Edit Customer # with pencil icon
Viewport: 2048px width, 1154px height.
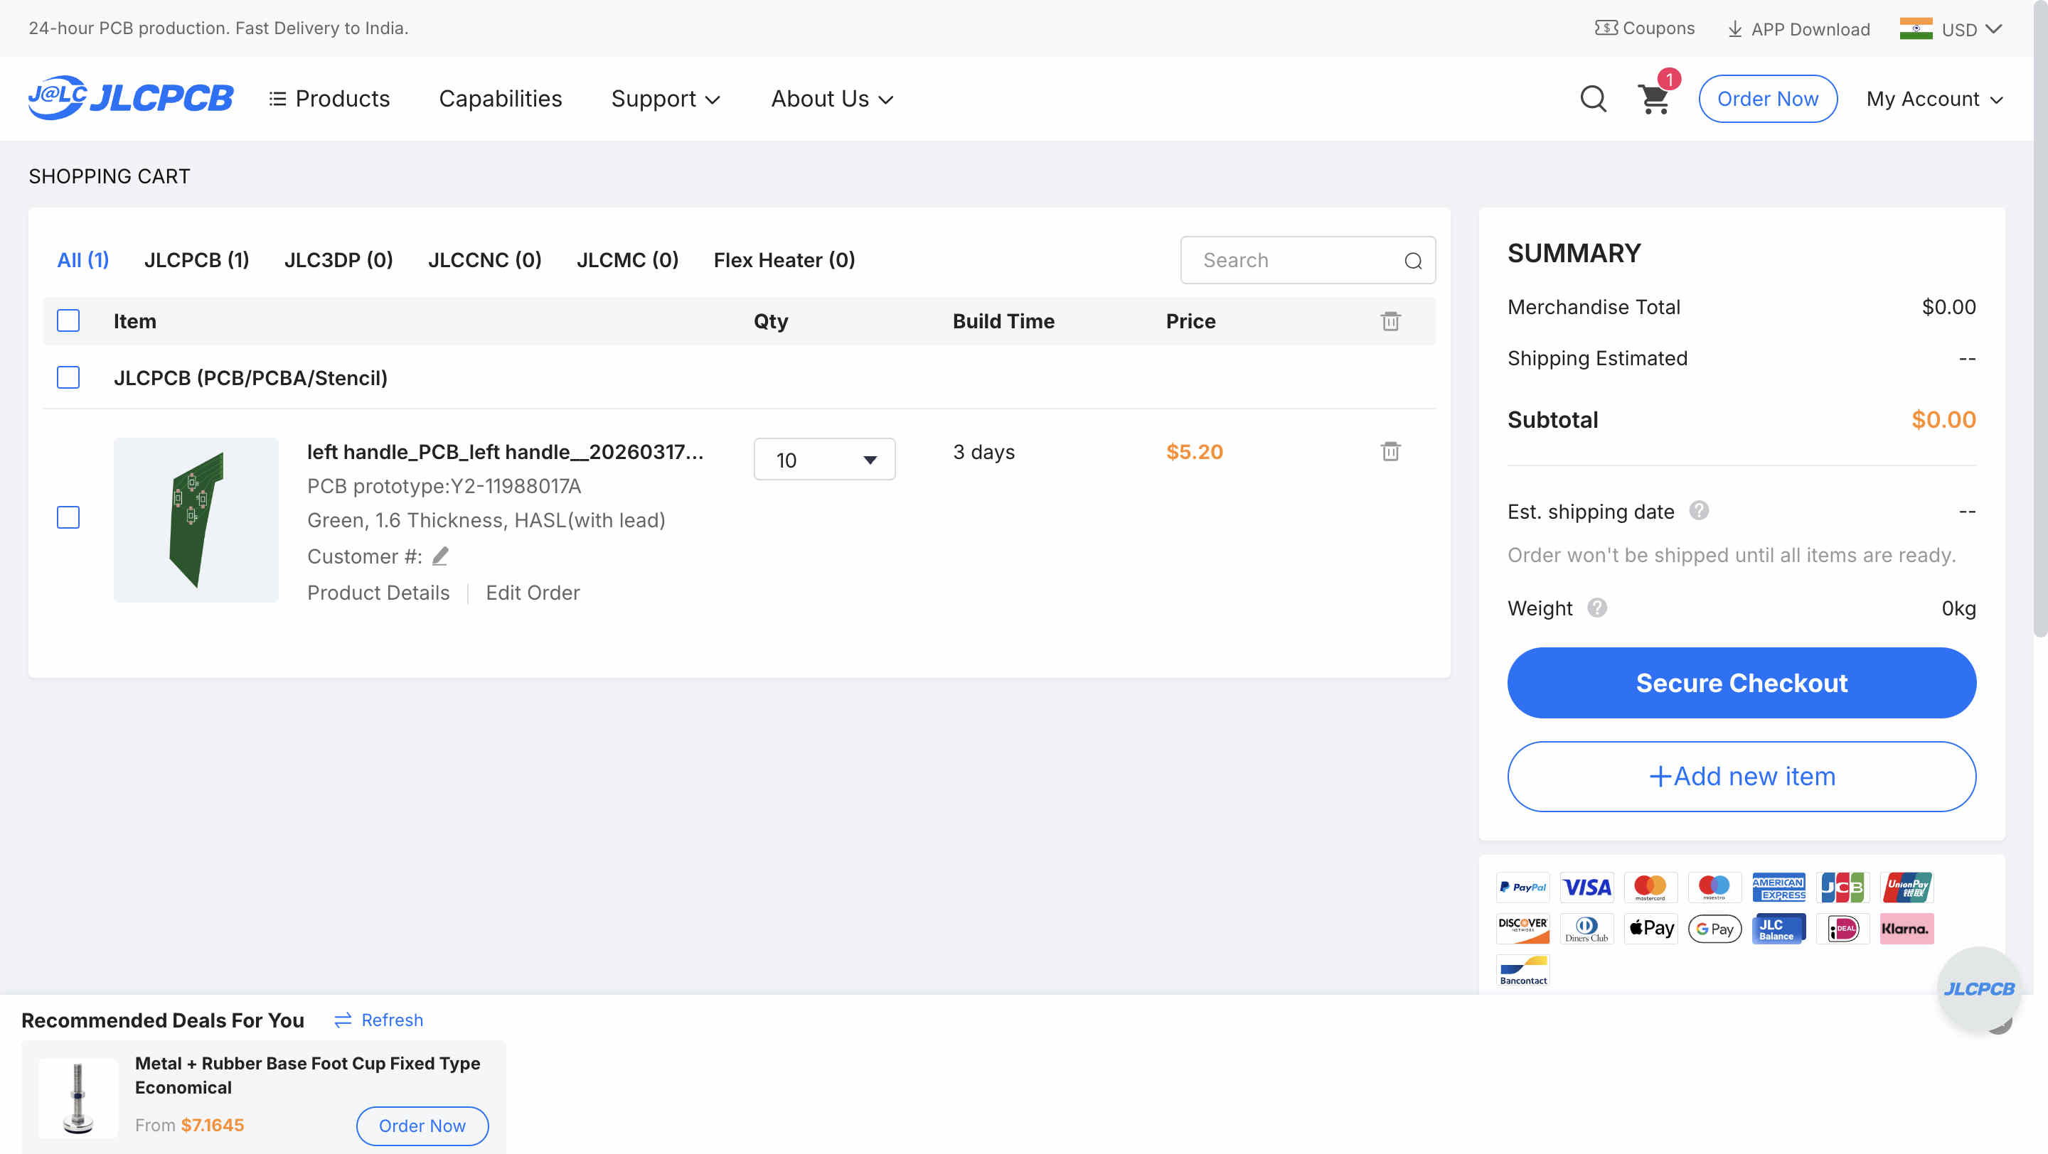coord(439,556)
